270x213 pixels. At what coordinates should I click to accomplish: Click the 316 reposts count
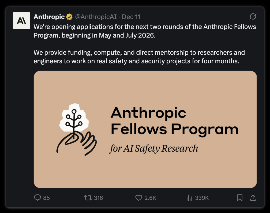98,198
